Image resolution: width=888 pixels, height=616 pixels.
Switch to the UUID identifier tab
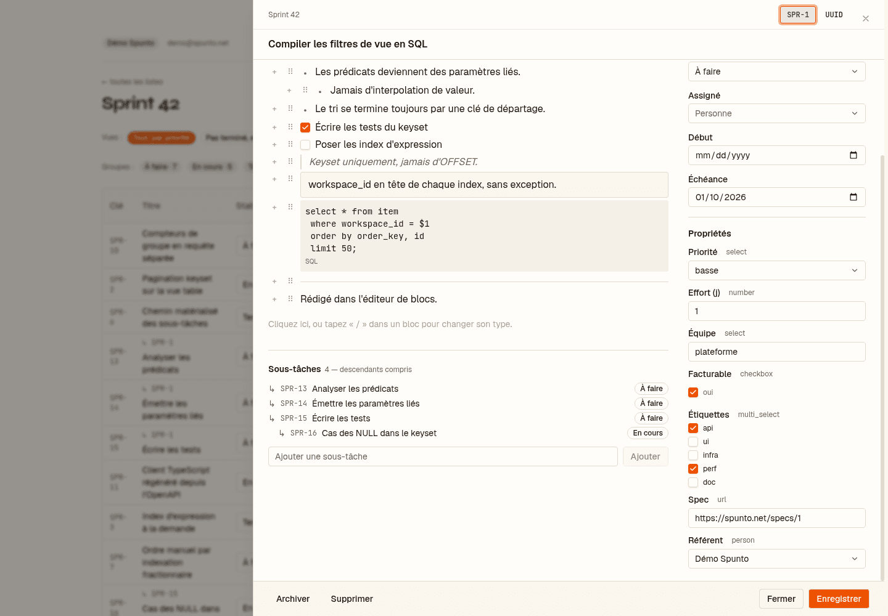tap(834, 15)
